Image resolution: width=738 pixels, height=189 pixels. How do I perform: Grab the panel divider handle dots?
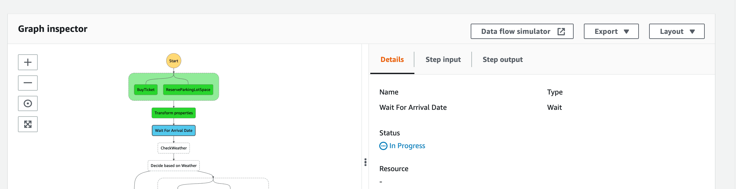tap(365, 162)
